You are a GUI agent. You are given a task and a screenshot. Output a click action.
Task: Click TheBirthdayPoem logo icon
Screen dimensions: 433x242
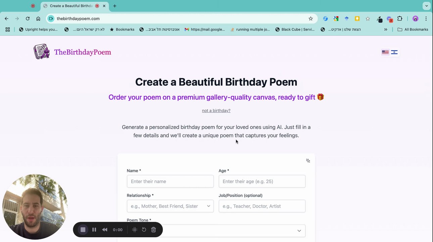[42, 52]
